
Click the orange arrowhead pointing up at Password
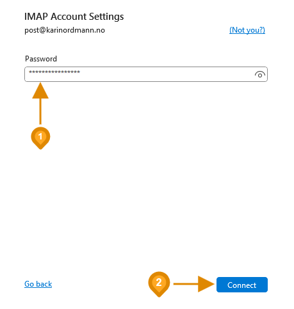click(40, 91)
